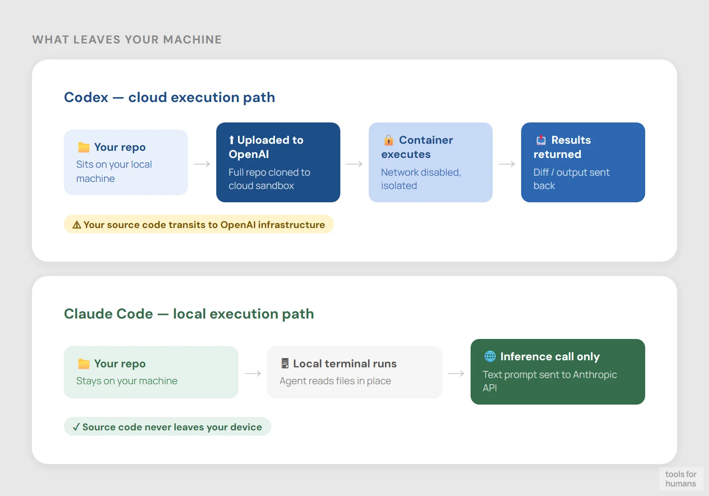Image resolution: width=709 pixels, height=496 pixels.
Task: Click the Network disabled, isolated text
Action: pyautogui.click(x=421, y=179)
